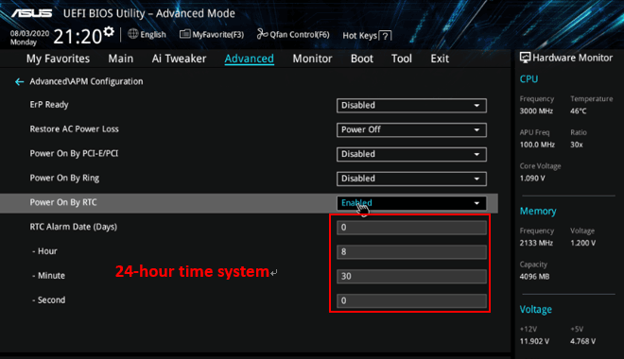Open the Monitor tab
Image resolution: width=624 pixels, height=359 pixels.
312,59
